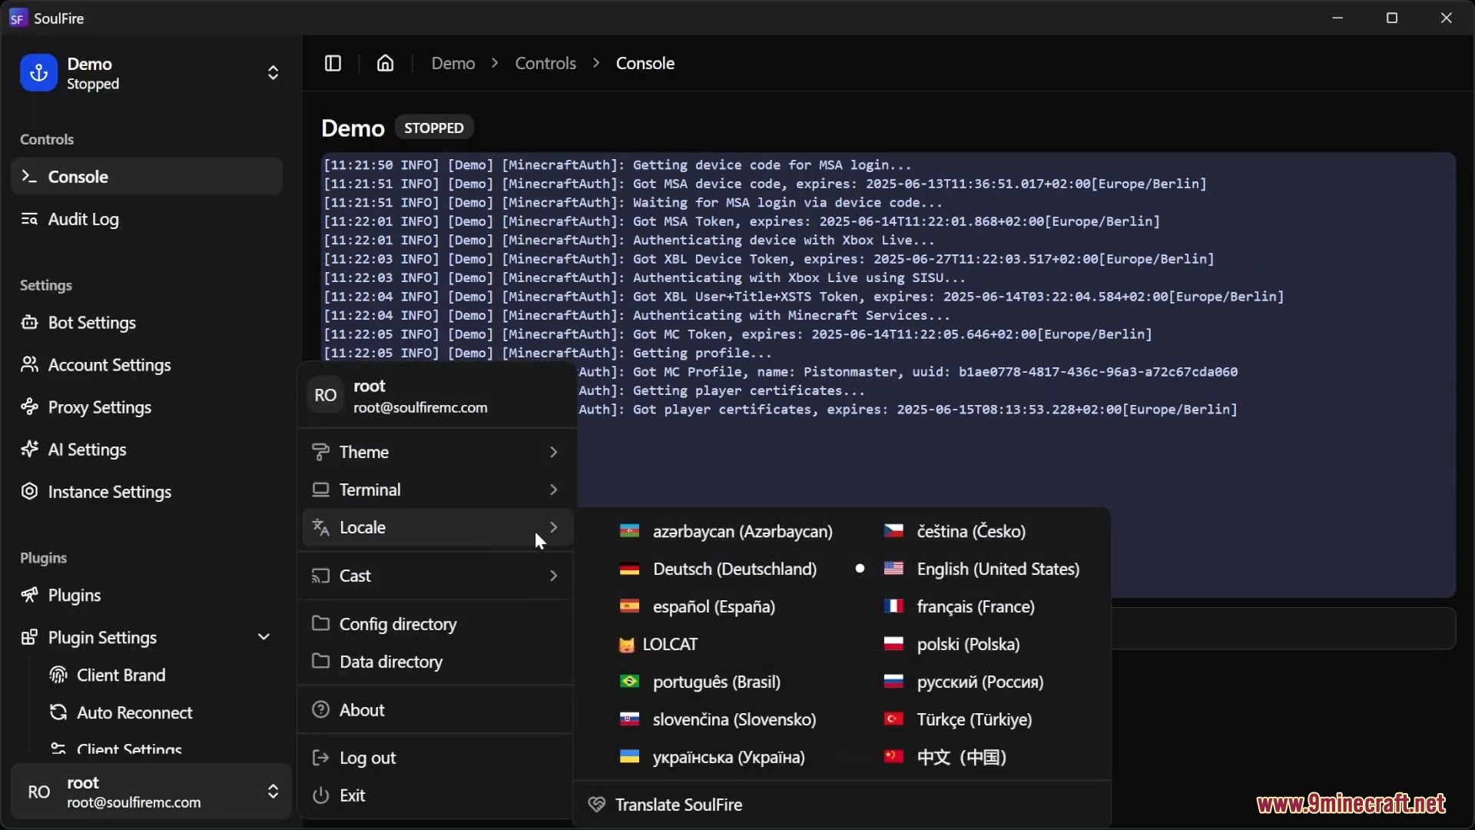Click the RO avatar in user menu header
1475x830 pixels.
pos(325,395)
